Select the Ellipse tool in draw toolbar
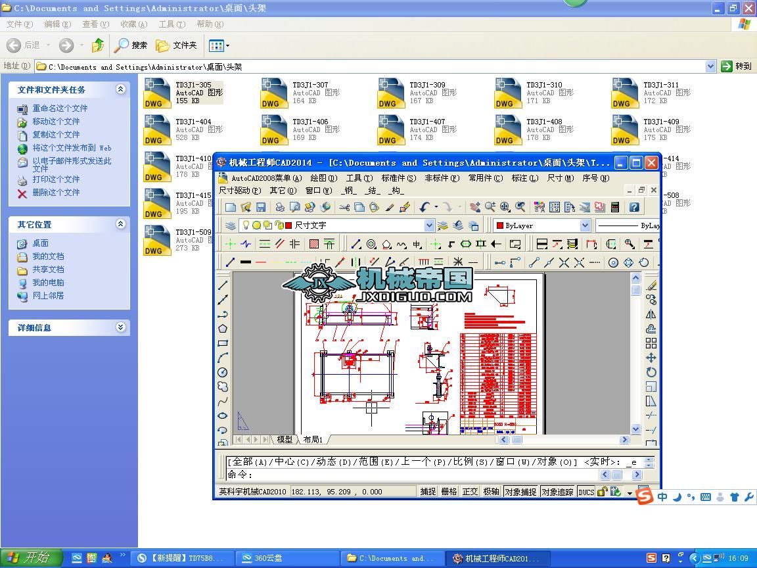 [x=223, y=415]
